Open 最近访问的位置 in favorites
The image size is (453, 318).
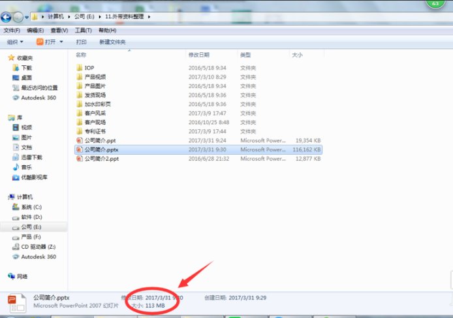pyautogui.click(x=39, y=87)
